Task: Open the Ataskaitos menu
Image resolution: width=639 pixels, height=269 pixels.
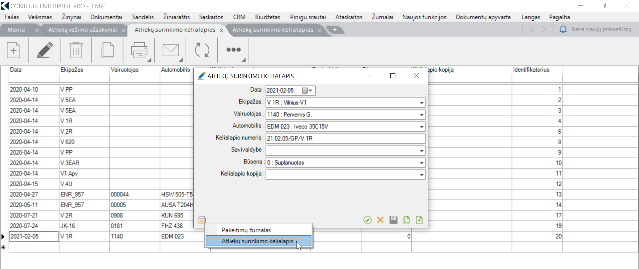Action: (348, 17)
